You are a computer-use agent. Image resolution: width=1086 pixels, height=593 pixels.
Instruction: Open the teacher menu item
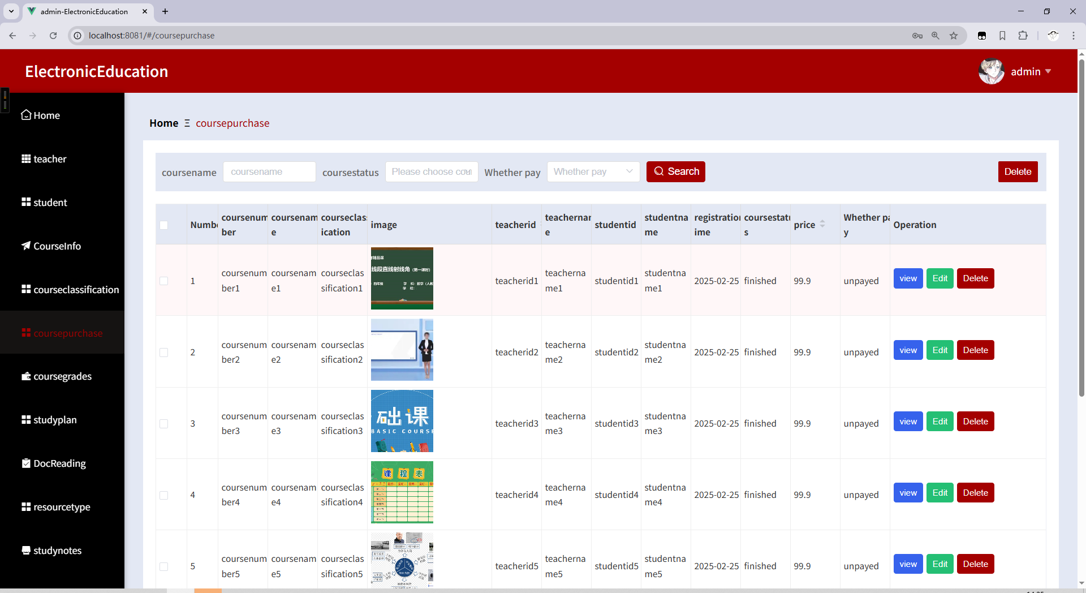[x=62, y=159]
